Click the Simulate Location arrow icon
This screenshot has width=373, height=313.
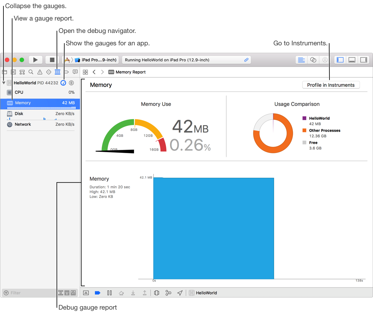point(180,293)
